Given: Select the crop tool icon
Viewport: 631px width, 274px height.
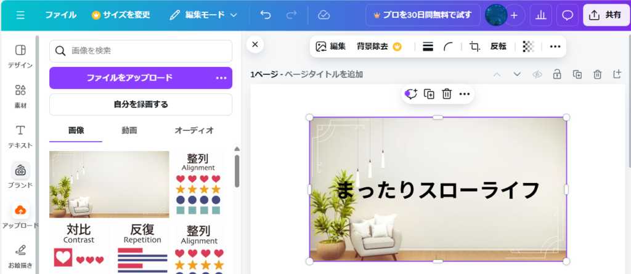Looking at the screenshot, I should pyautogui.click(x=475, y=47).
